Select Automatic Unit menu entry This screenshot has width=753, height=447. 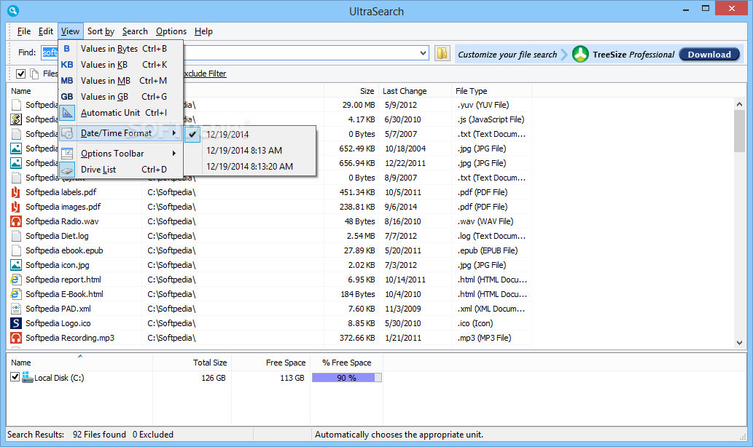click(120, 113)
